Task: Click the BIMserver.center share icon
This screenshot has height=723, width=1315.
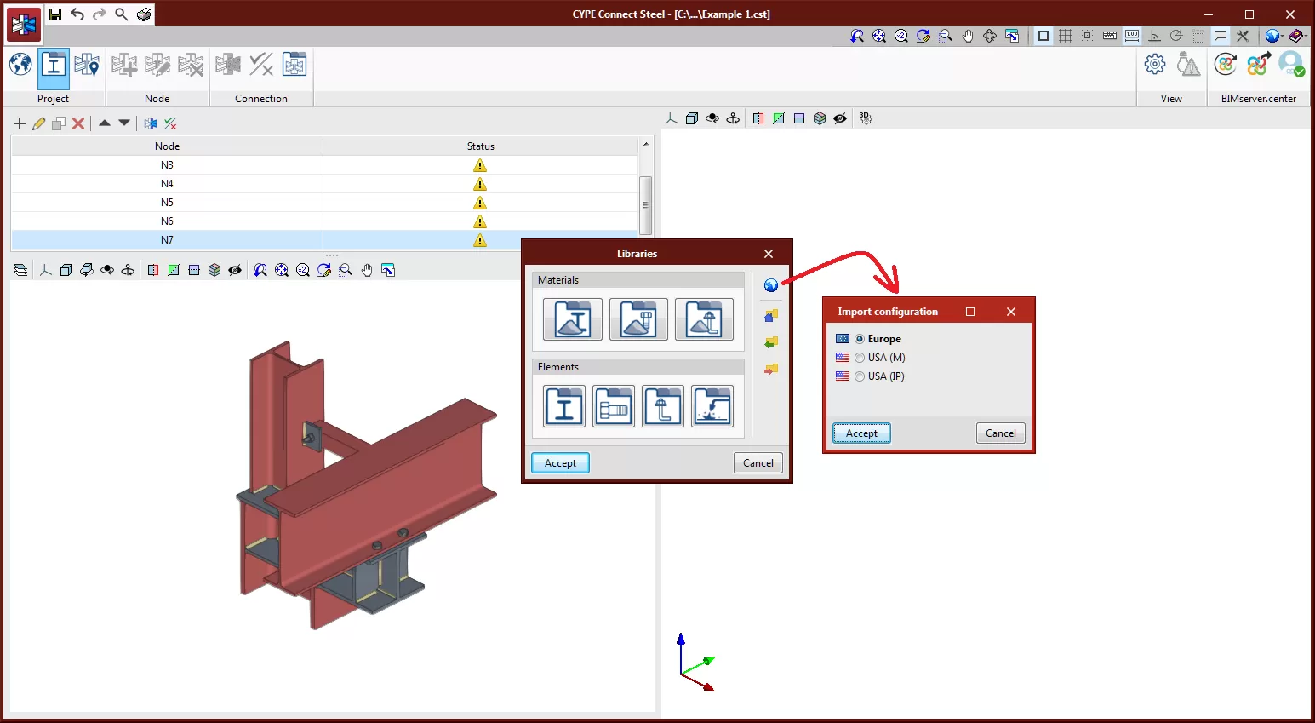Action: [x=1258, y=65]
